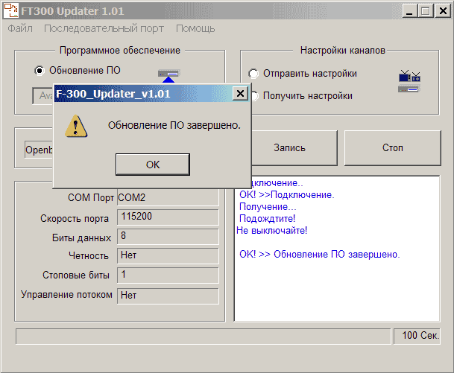
Task: Click the TV sets icon in Настройки каналов
Action: point(409,76)
